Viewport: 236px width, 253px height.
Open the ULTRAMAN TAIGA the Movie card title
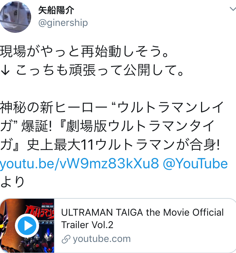[x=142, y=218]
